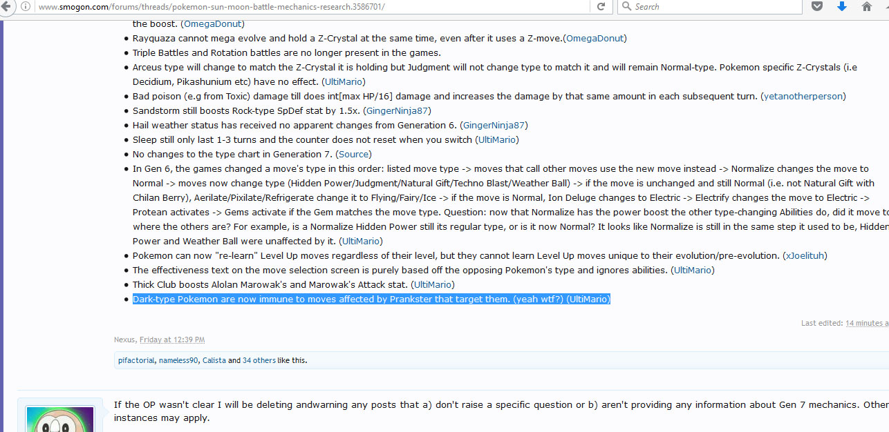Open OmegaDonut link on the Rayquaza line
The width and height of the screenshot is (889, 432).
coord(595,38)
